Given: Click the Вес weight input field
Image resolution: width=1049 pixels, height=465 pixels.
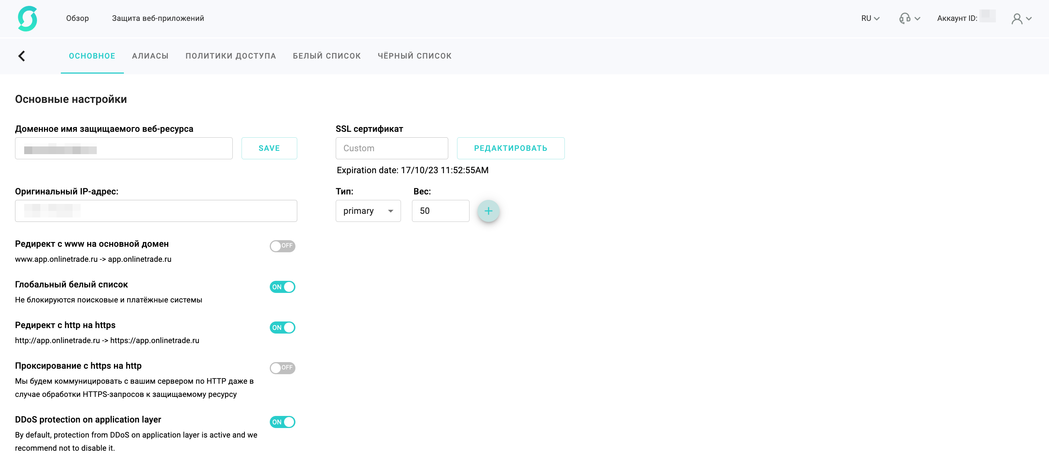Looking at the screenshot, I should 440,211.
